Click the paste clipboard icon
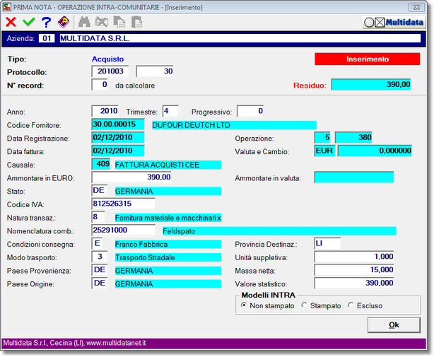Screen dimensions: 434x357 coord(136,22)
